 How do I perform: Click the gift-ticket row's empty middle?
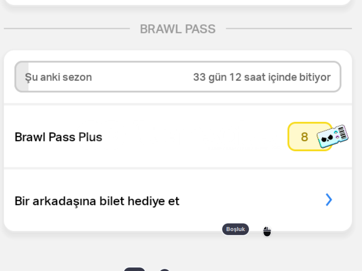tap(251, 200)
